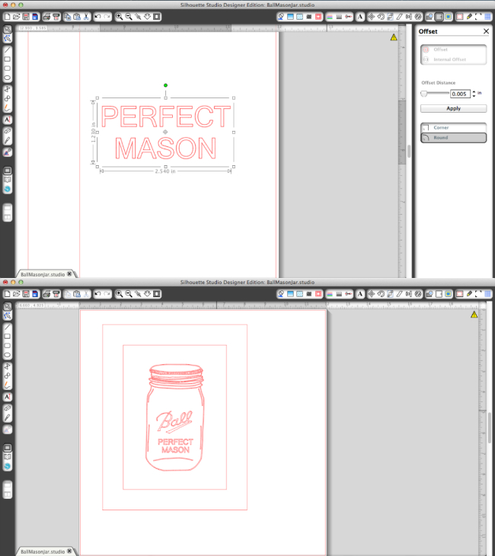This screenshot has height=556, width=495.
Task: Click vertical scrollbar in top window
Action: [x=408, y=152]
